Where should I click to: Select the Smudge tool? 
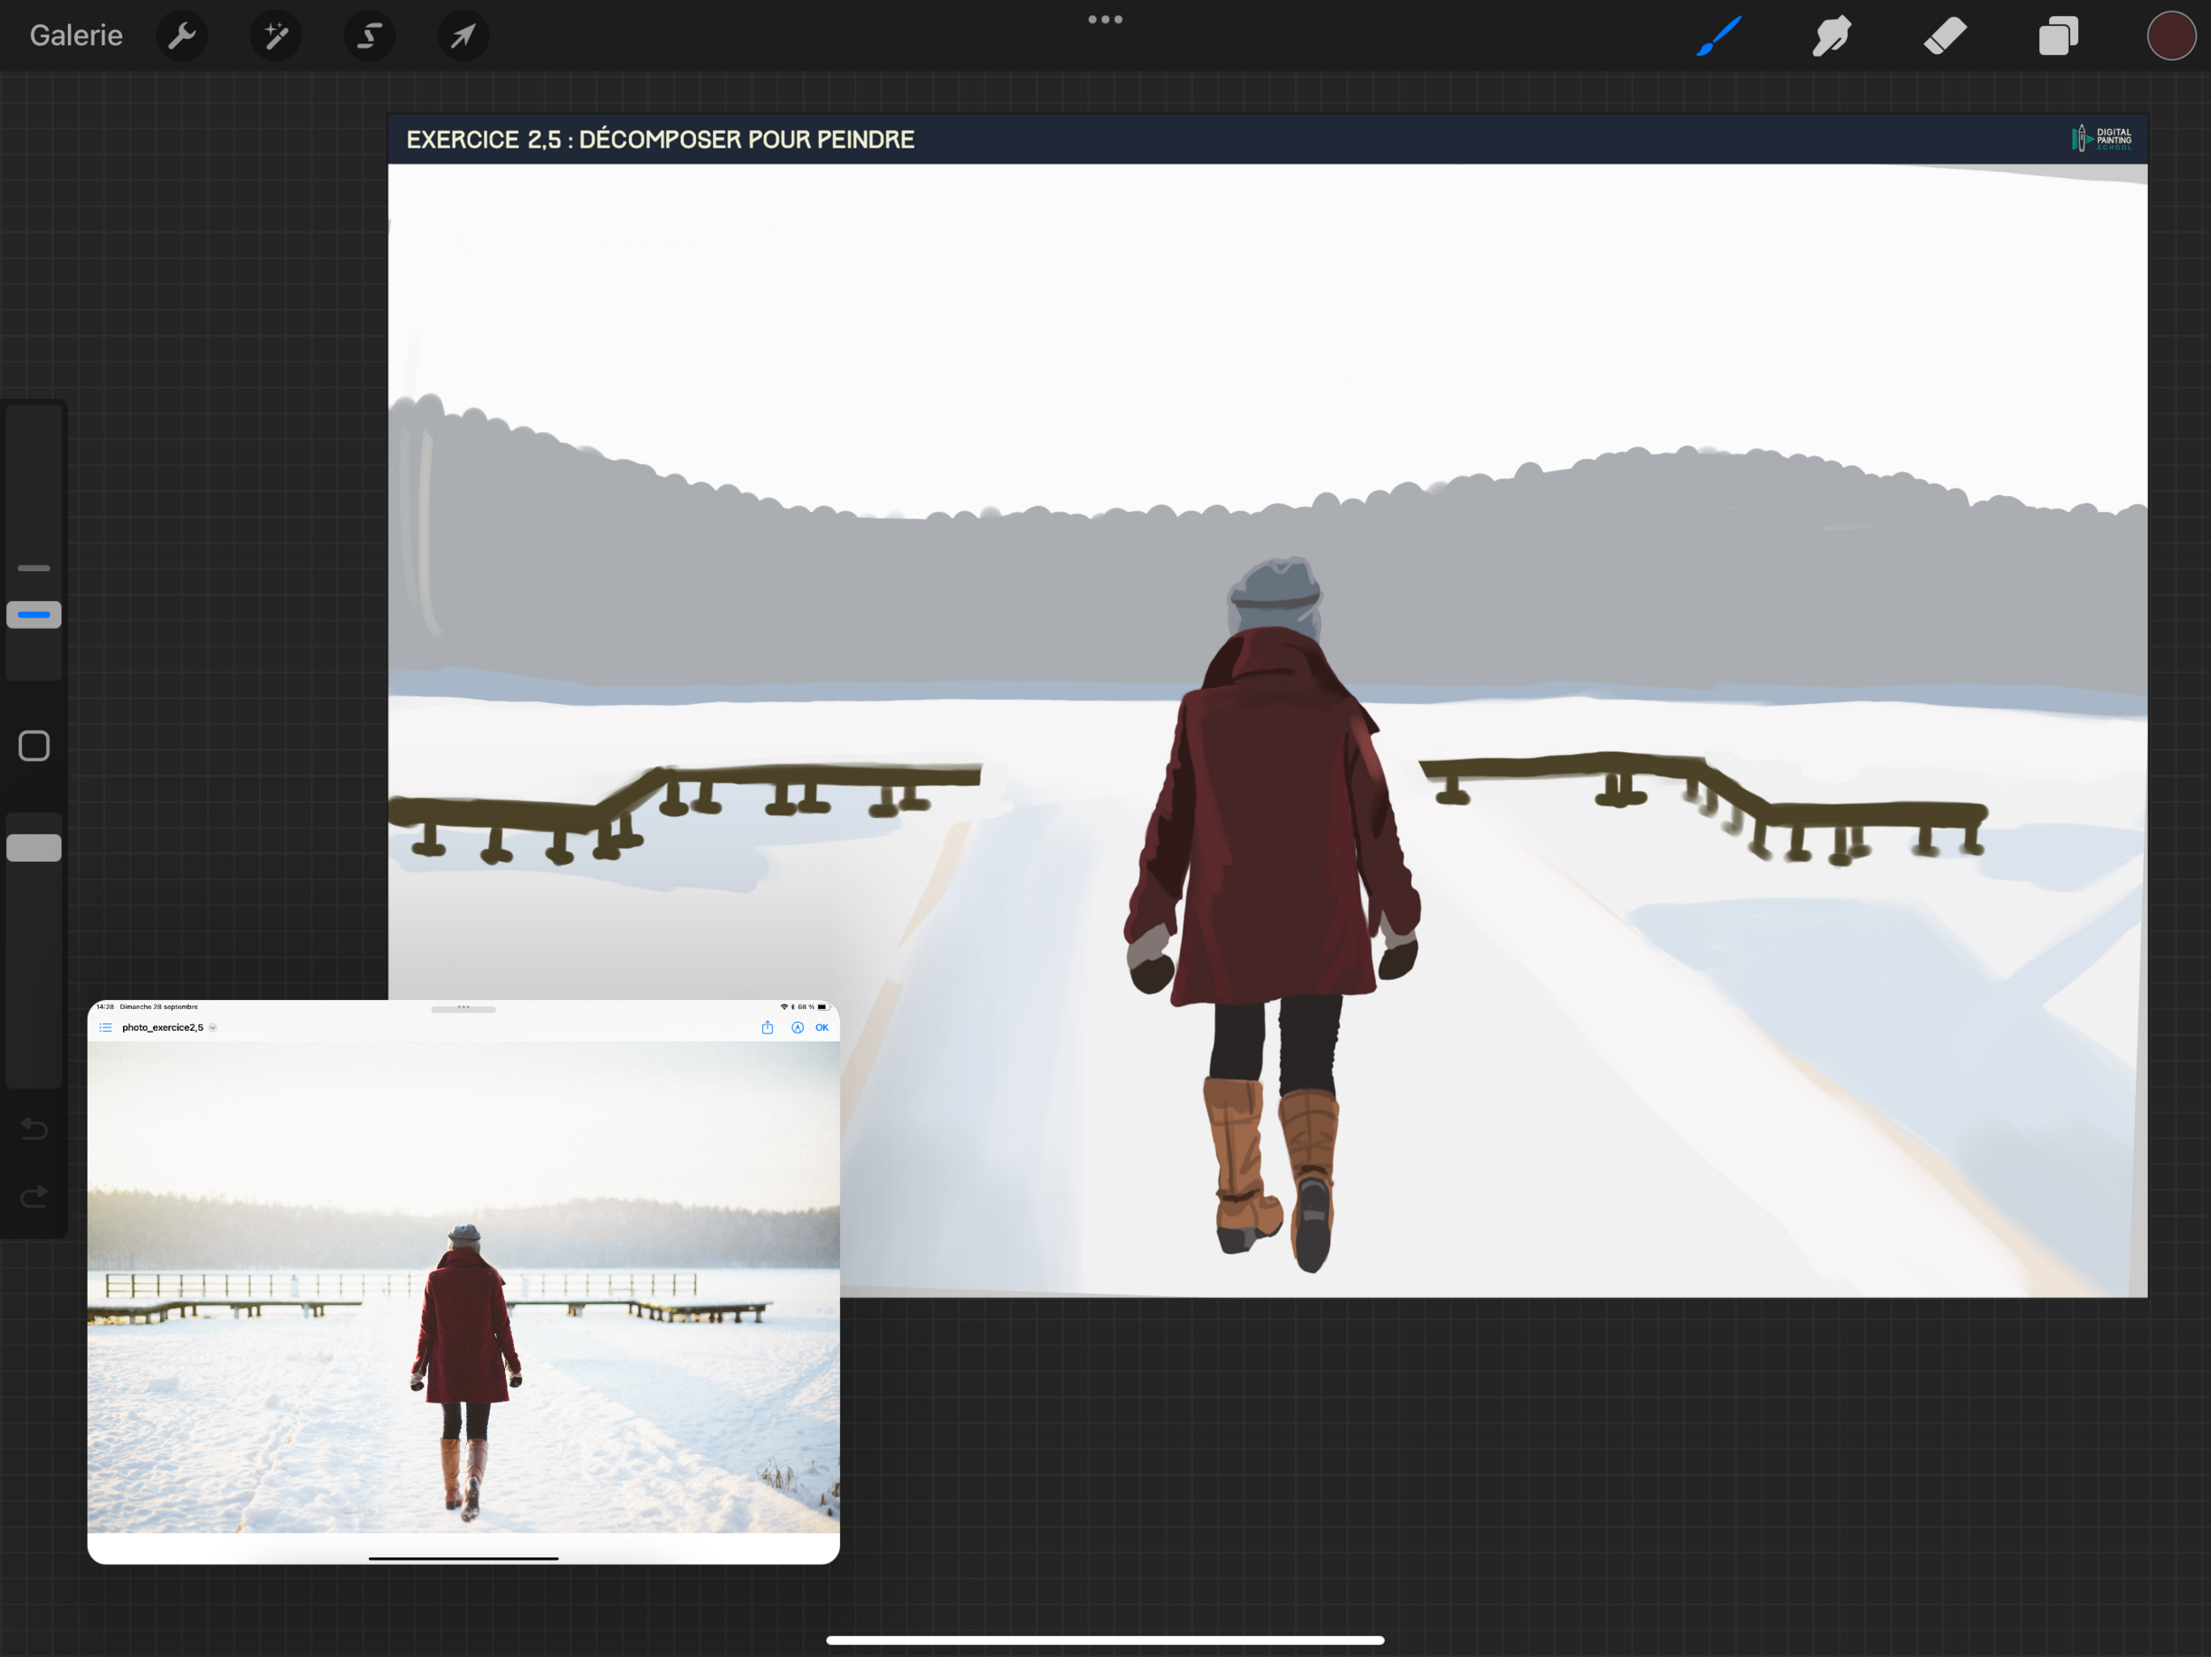[x=1832, y=37]
